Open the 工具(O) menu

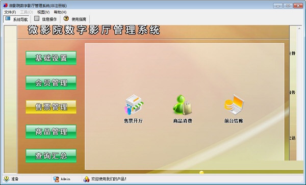click(27, 12)
